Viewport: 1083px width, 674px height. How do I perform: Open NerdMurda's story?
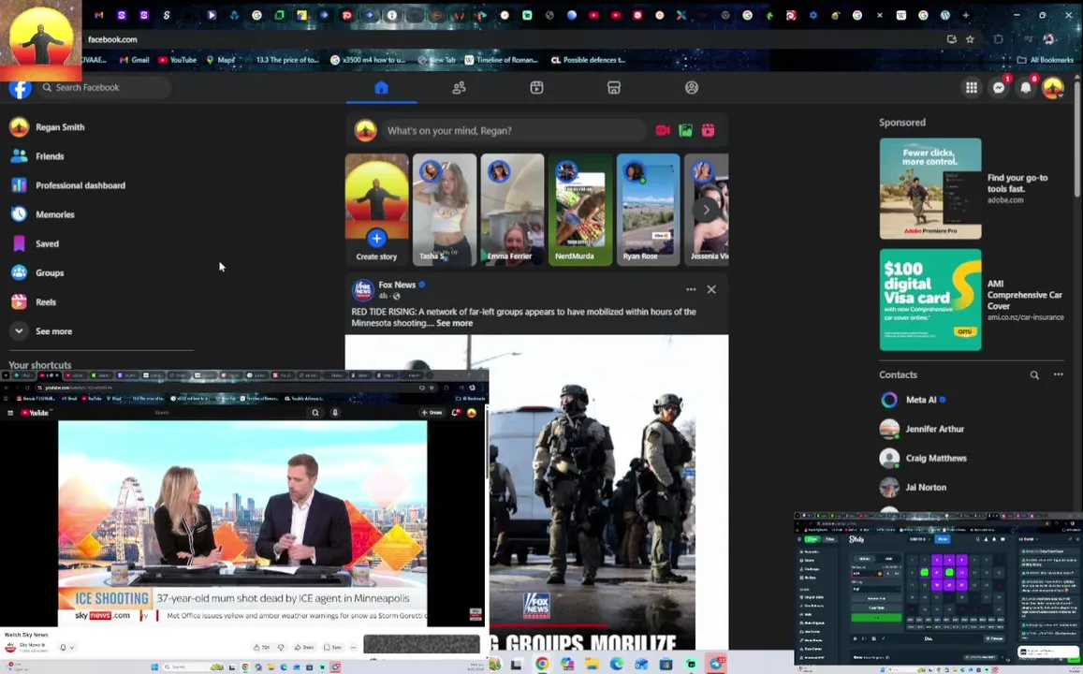coord(580,210)
